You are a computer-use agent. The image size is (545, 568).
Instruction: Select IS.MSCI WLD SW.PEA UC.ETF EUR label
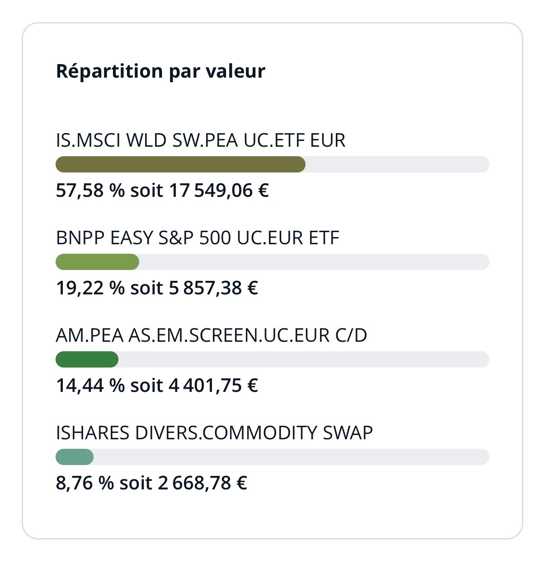[x=201, y=140]
